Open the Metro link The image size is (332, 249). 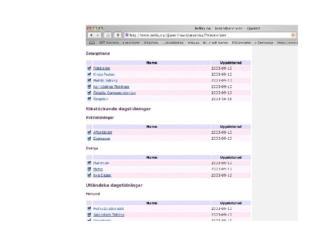click(x=98, y=169)
